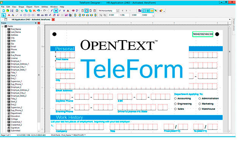247x144 pixels.
Task: Select the Administration radio button
Action: (x=199, y=99)
